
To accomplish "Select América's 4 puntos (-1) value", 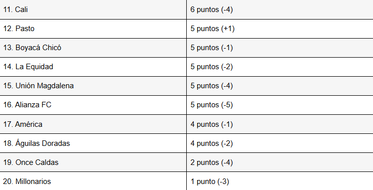I will (211, 124).
